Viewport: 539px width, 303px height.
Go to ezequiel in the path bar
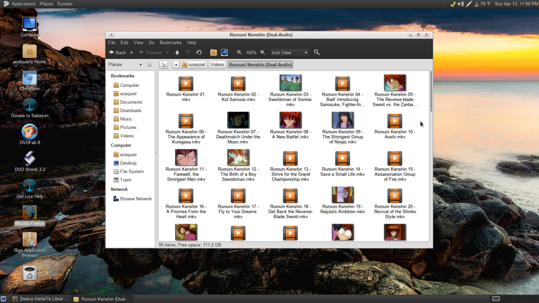click(194, 65)
